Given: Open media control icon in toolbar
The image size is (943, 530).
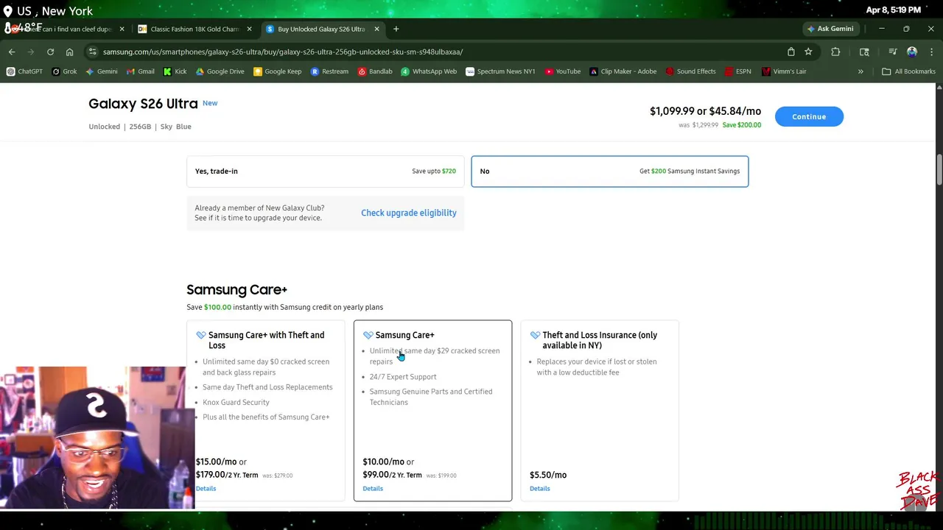Looking at the screenshot, I should pyautogui.click(x=892, y=52).
